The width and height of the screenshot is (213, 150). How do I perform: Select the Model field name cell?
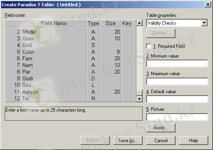[54, 32]
